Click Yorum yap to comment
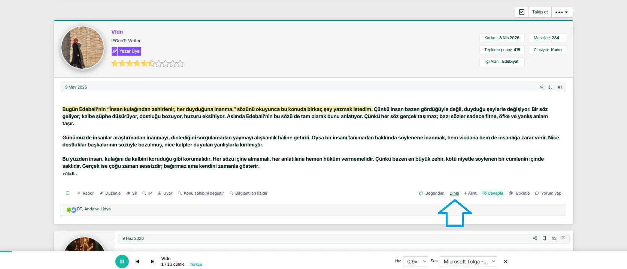Image resolution: width=627 pixels, height=269 pixels. point(548,193)
